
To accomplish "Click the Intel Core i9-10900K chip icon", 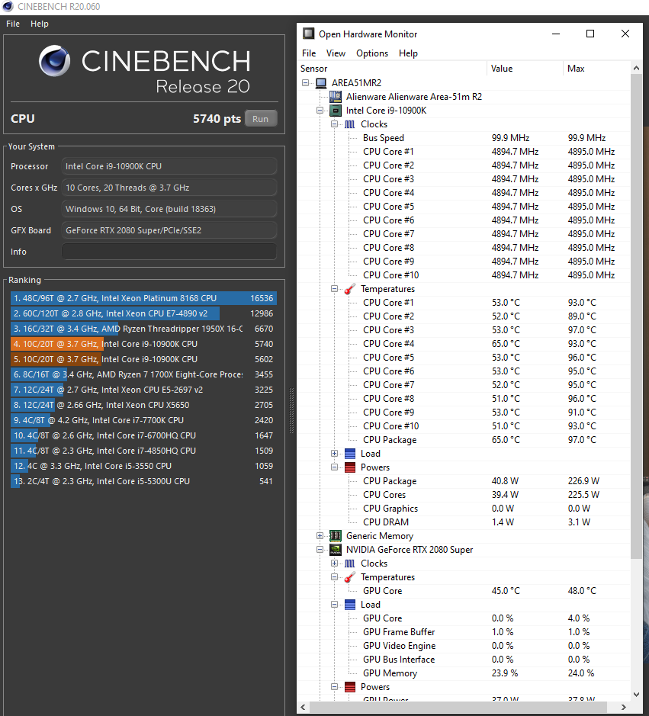I will coord(336,111).
